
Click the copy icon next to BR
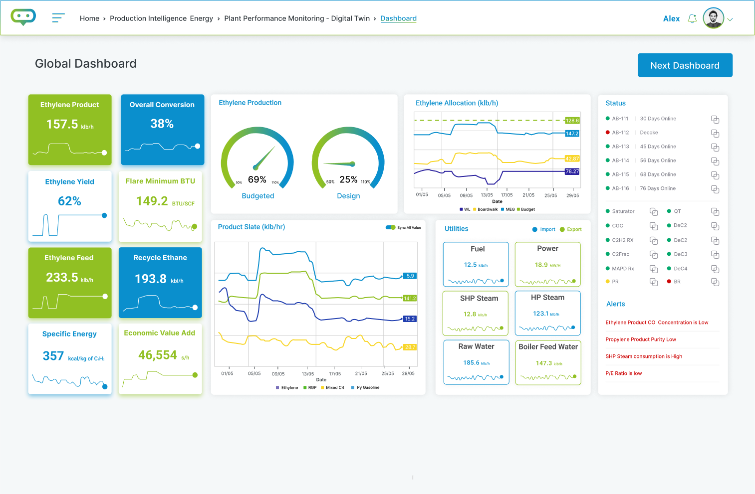coord(715,282)
